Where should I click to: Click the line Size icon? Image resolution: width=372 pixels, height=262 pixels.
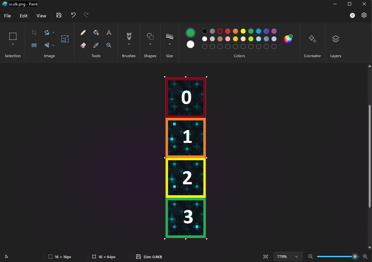[x=169, y=36]
